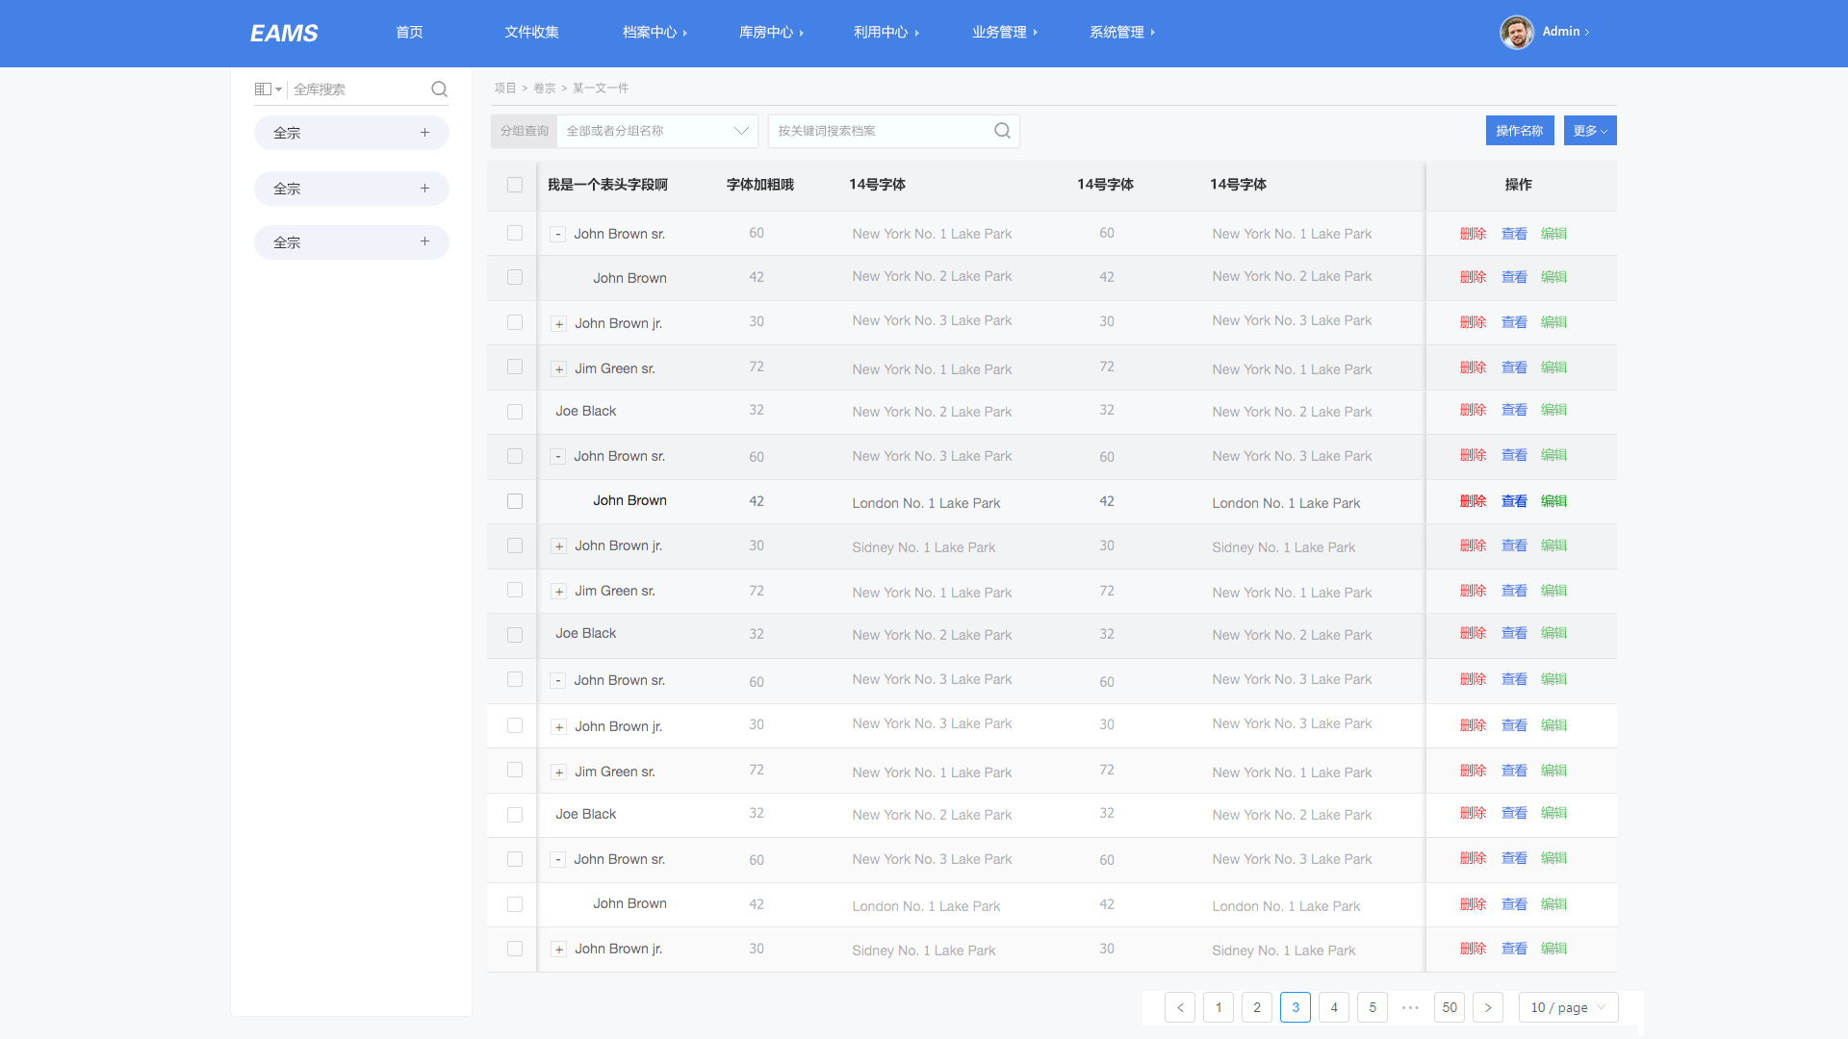The image size is (1848, 1039).
Task: Open the 系统管理 menu
Action: point(1121,32)
